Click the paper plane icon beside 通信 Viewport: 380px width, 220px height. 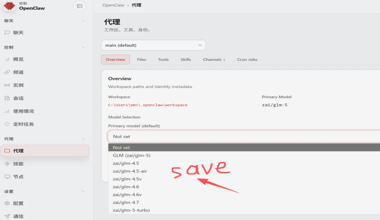click(7, 216)
